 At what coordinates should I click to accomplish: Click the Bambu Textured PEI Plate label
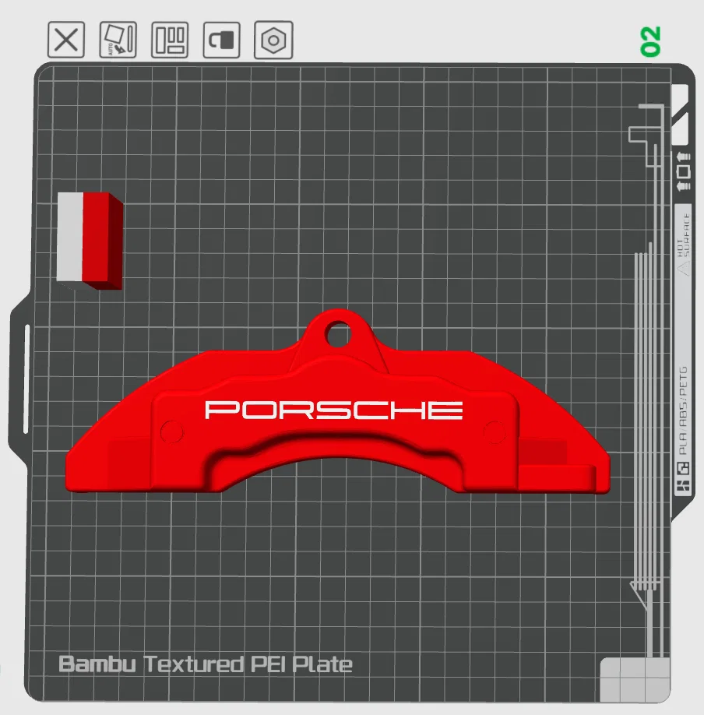coord(206,664)
